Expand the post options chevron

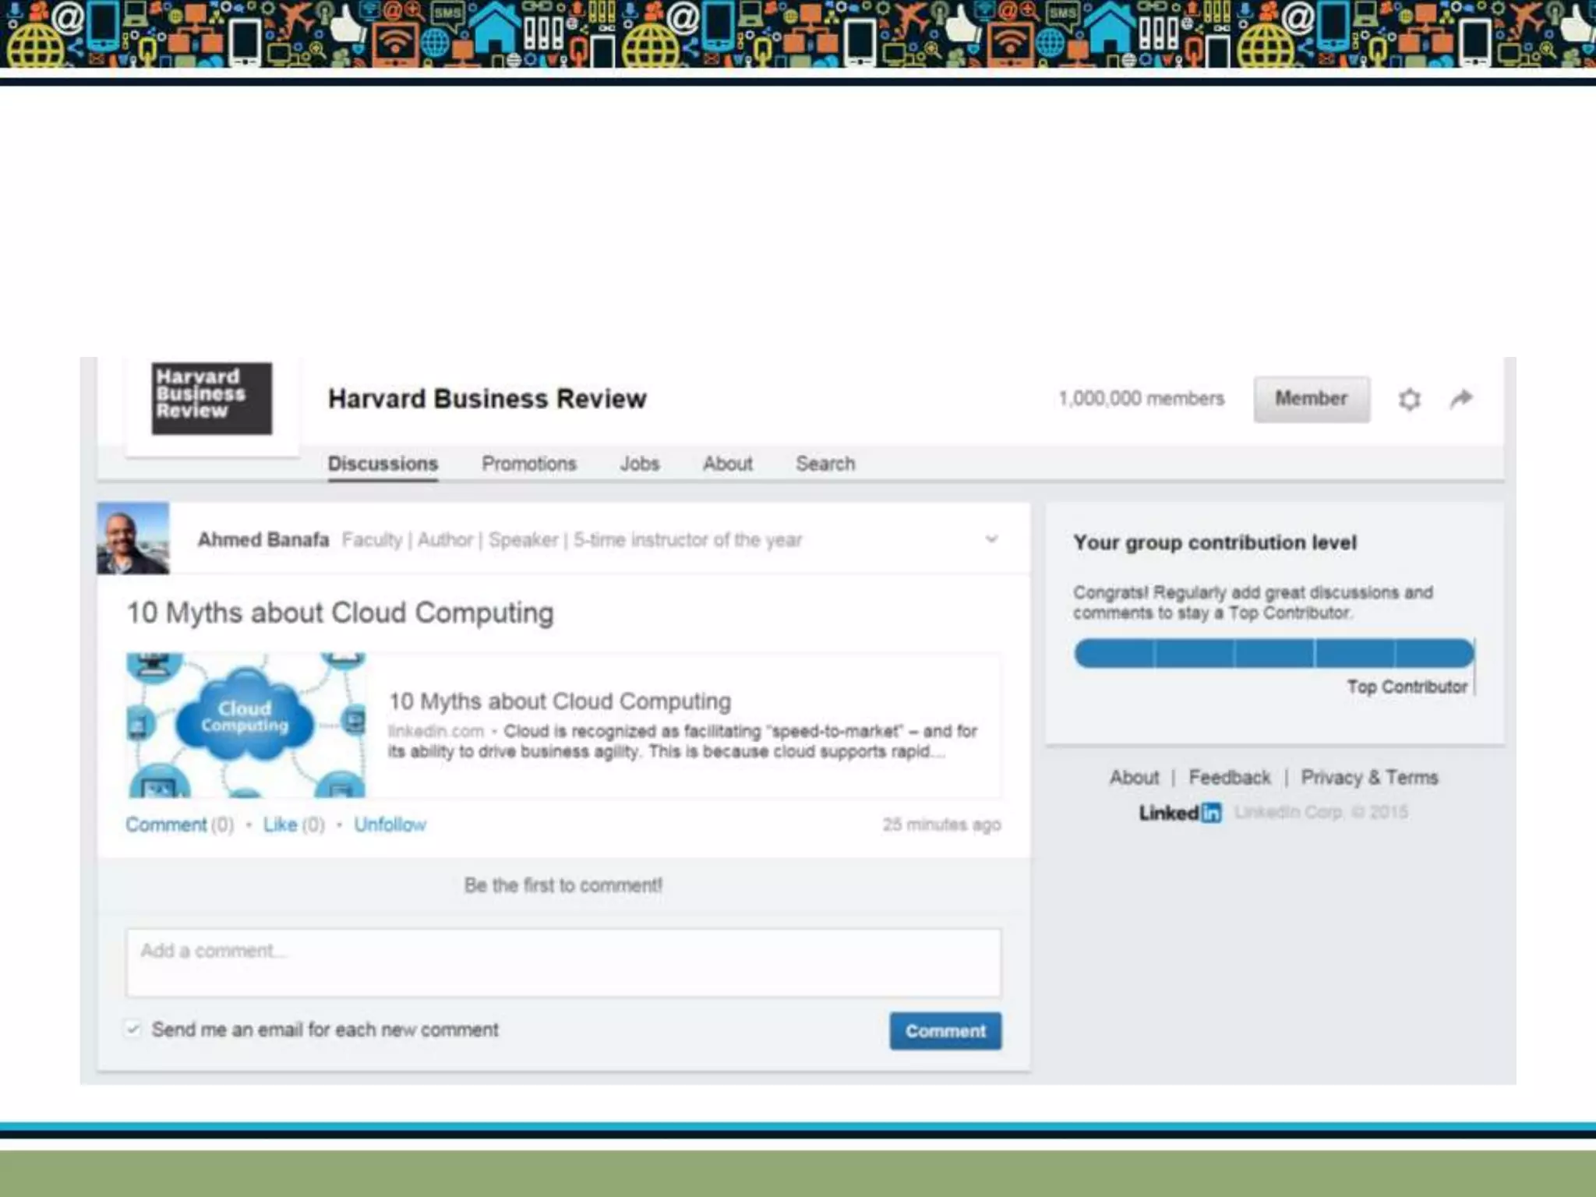(991, 539)
